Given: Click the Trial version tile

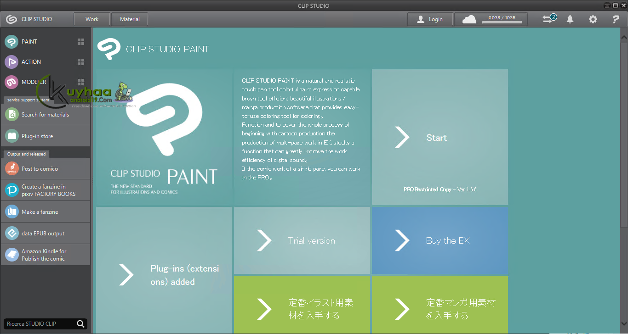Looking at the screenshot, I should tap(302, 240).
